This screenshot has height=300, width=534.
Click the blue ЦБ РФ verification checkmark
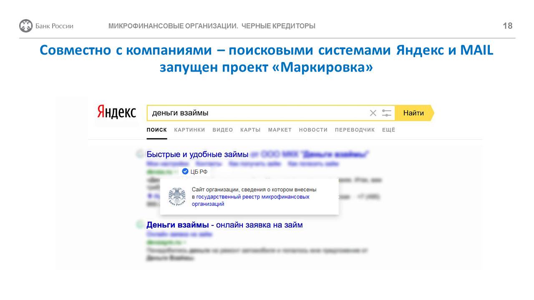coord(185,171)
